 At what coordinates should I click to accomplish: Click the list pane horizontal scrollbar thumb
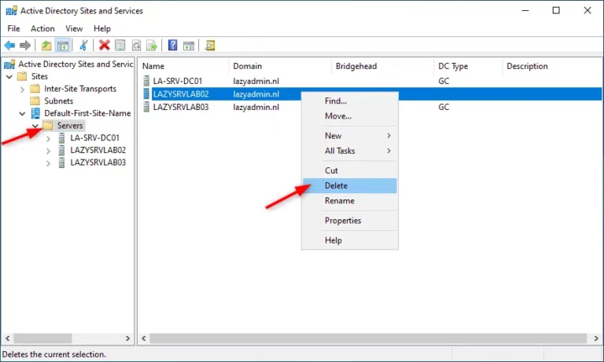pyautogui.click(x=368, y=338)
